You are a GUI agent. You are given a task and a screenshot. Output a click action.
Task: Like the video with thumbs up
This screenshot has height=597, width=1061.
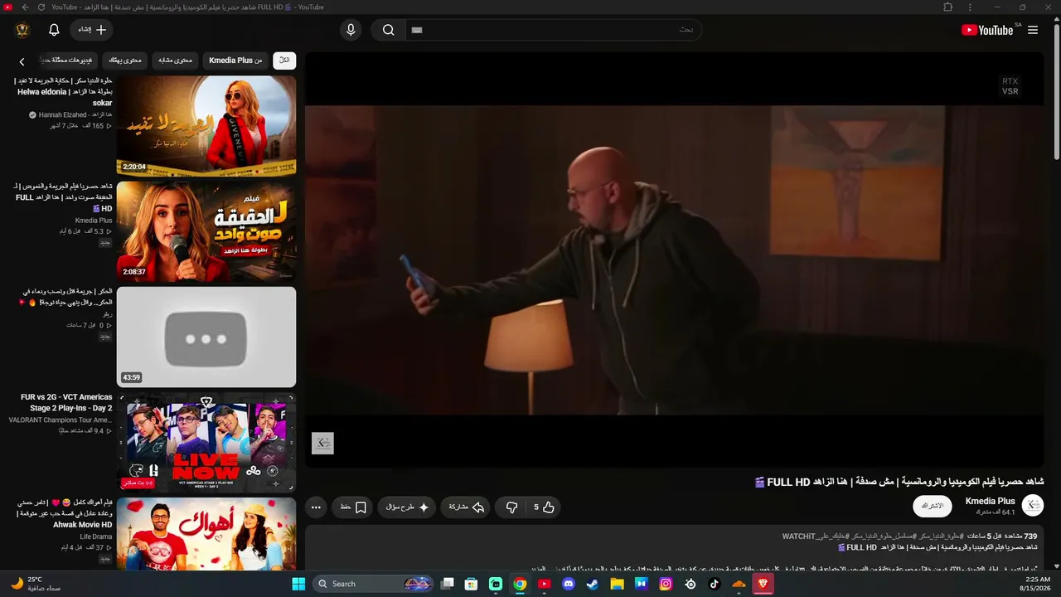tap(544, 507)
